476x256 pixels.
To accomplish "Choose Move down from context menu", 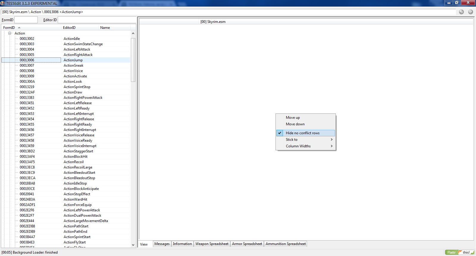I will click(x=306, y=124).
